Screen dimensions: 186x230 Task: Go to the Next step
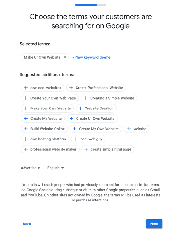tap(154, 224)
